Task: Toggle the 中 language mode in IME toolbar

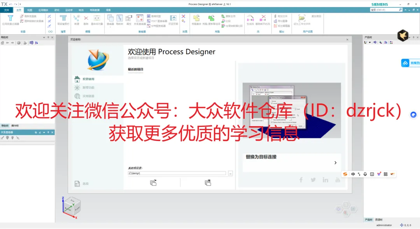Action: 353,174
